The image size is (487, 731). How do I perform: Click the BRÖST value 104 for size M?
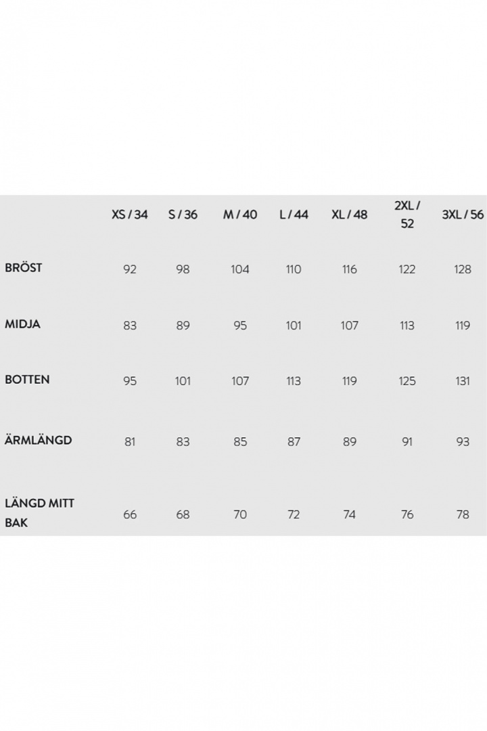(240, 269)
